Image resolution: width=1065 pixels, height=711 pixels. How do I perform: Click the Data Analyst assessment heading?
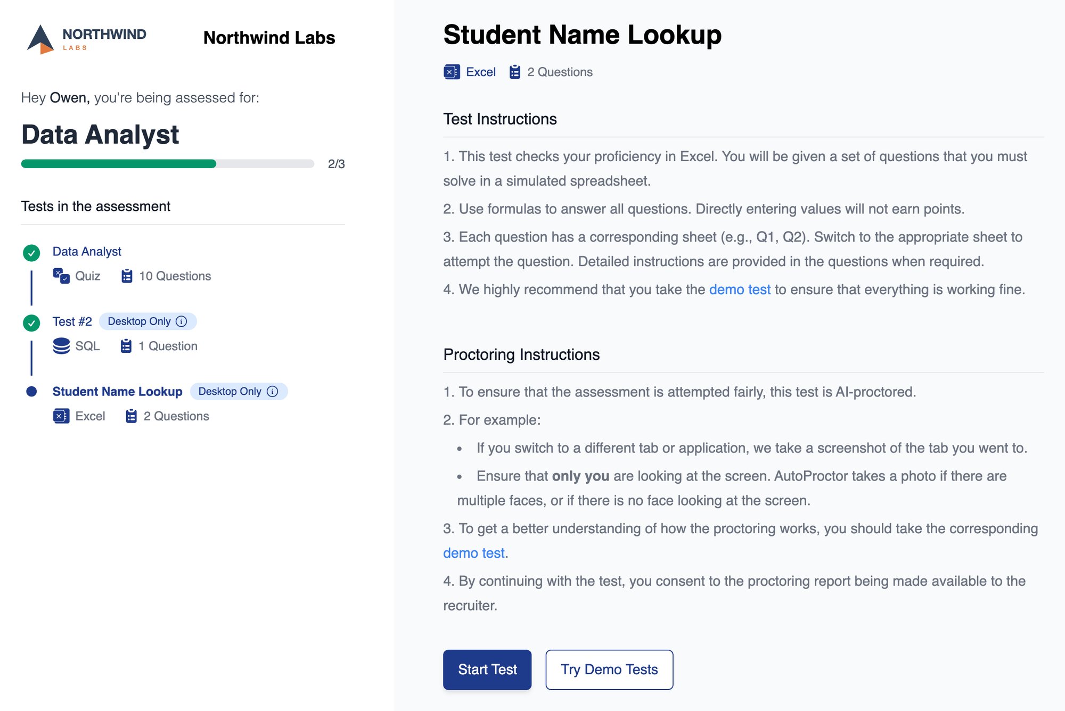(x=100, y=135)
